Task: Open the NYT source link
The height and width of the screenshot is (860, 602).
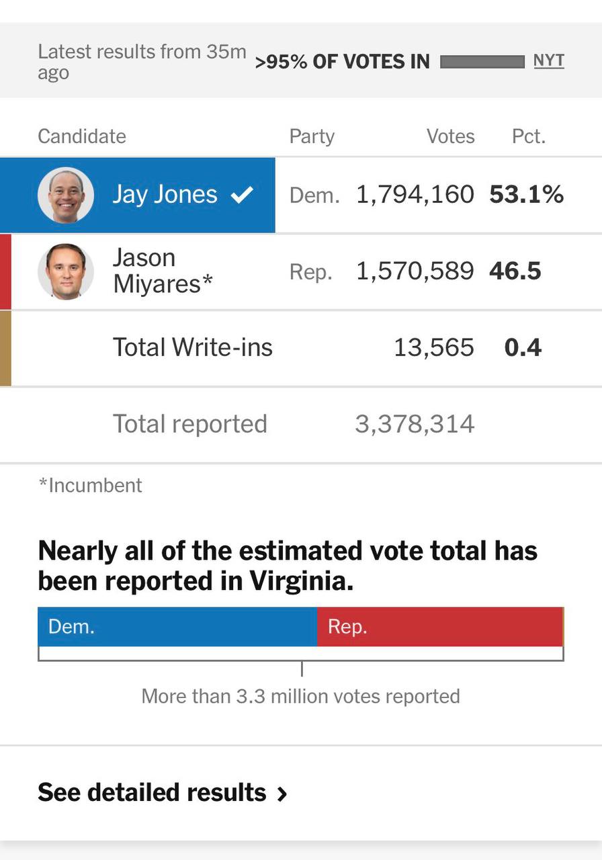Action: tap(548, 61)
